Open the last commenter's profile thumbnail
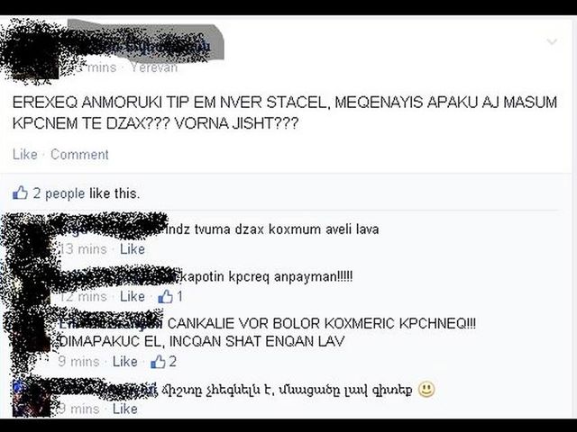 pyautogui.click(x=31, y=398)
